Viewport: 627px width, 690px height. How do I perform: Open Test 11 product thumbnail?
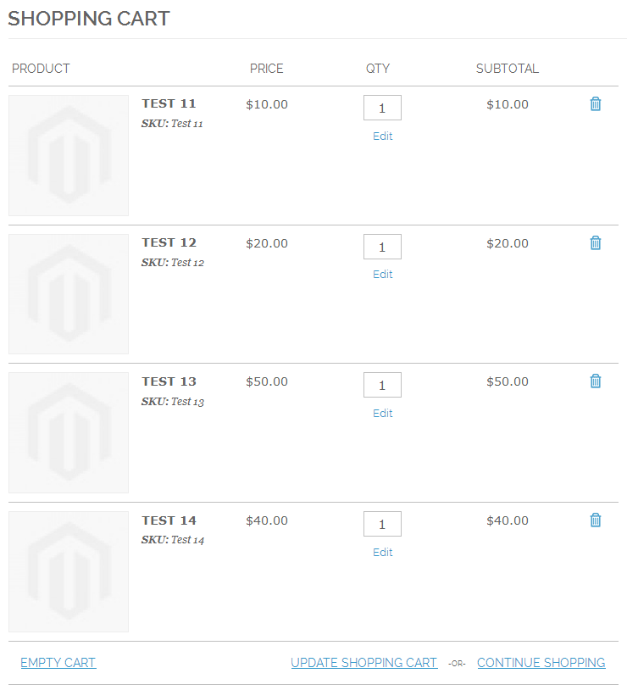tap(69, 155)
